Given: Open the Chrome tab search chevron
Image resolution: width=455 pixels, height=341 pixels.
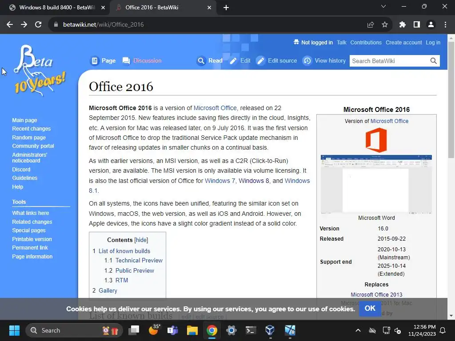Looking at the screenshot, I should (x=383, y=6).
